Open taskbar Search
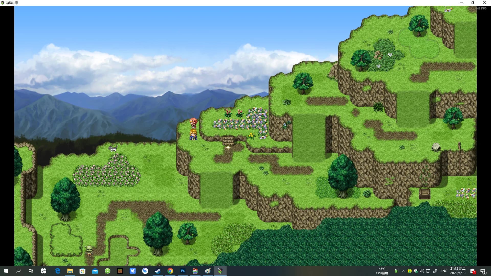This screenshot has height=276, width=491. (x=18, y=271)
